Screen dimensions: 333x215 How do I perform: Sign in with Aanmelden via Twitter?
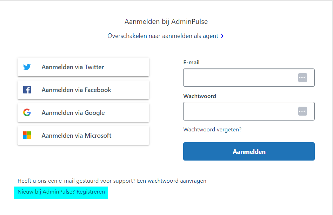[x=83, y=67]
